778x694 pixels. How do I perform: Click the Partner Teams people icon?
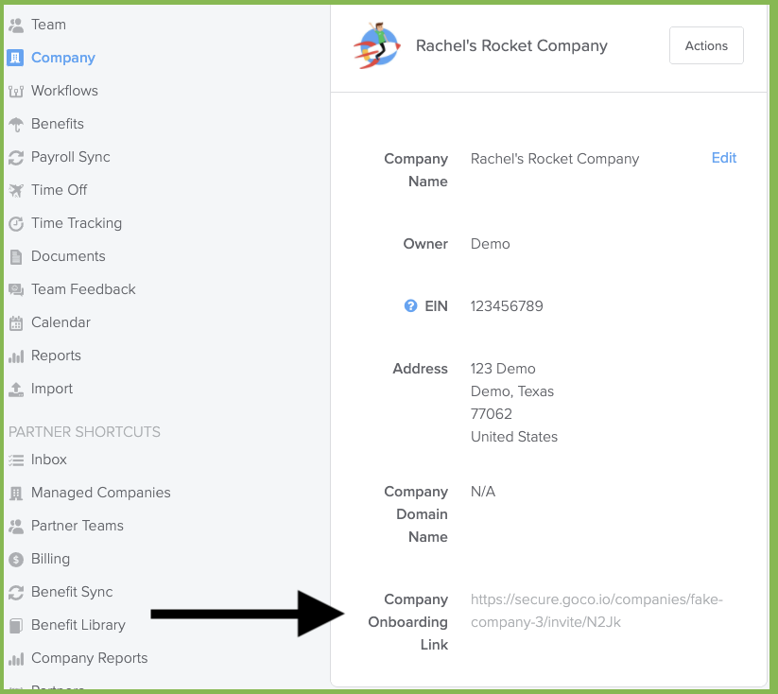pos(16,527)
